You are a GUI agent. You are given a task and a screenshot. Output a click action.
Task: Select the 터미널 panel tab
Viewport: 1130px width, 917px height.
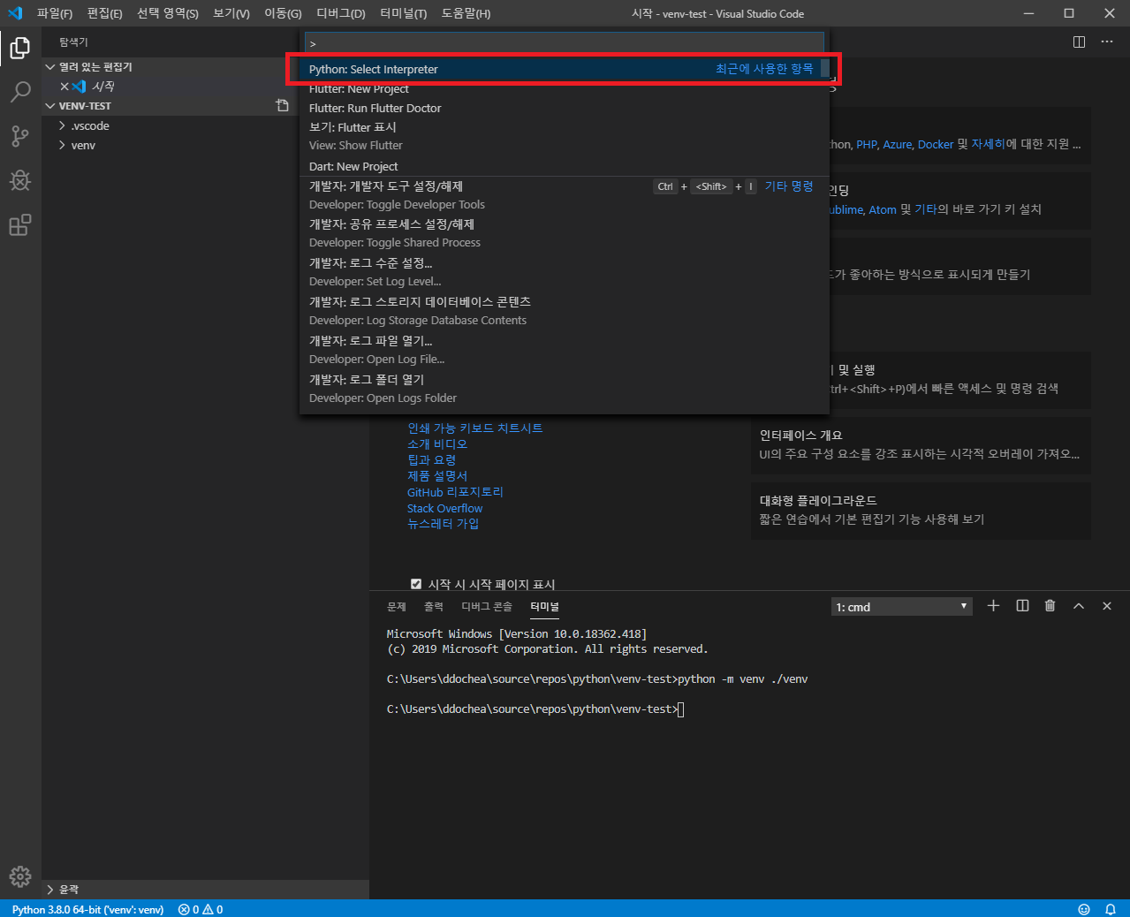(544, 607)
